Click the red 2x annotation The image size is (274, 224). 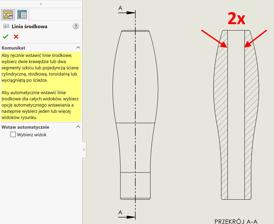click(x=237, y=19)
